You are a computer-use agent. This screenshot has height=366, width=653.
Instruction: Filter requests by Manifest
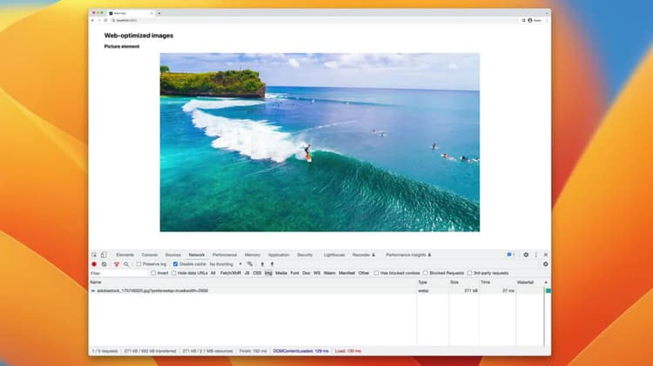[x=347, y=273]
